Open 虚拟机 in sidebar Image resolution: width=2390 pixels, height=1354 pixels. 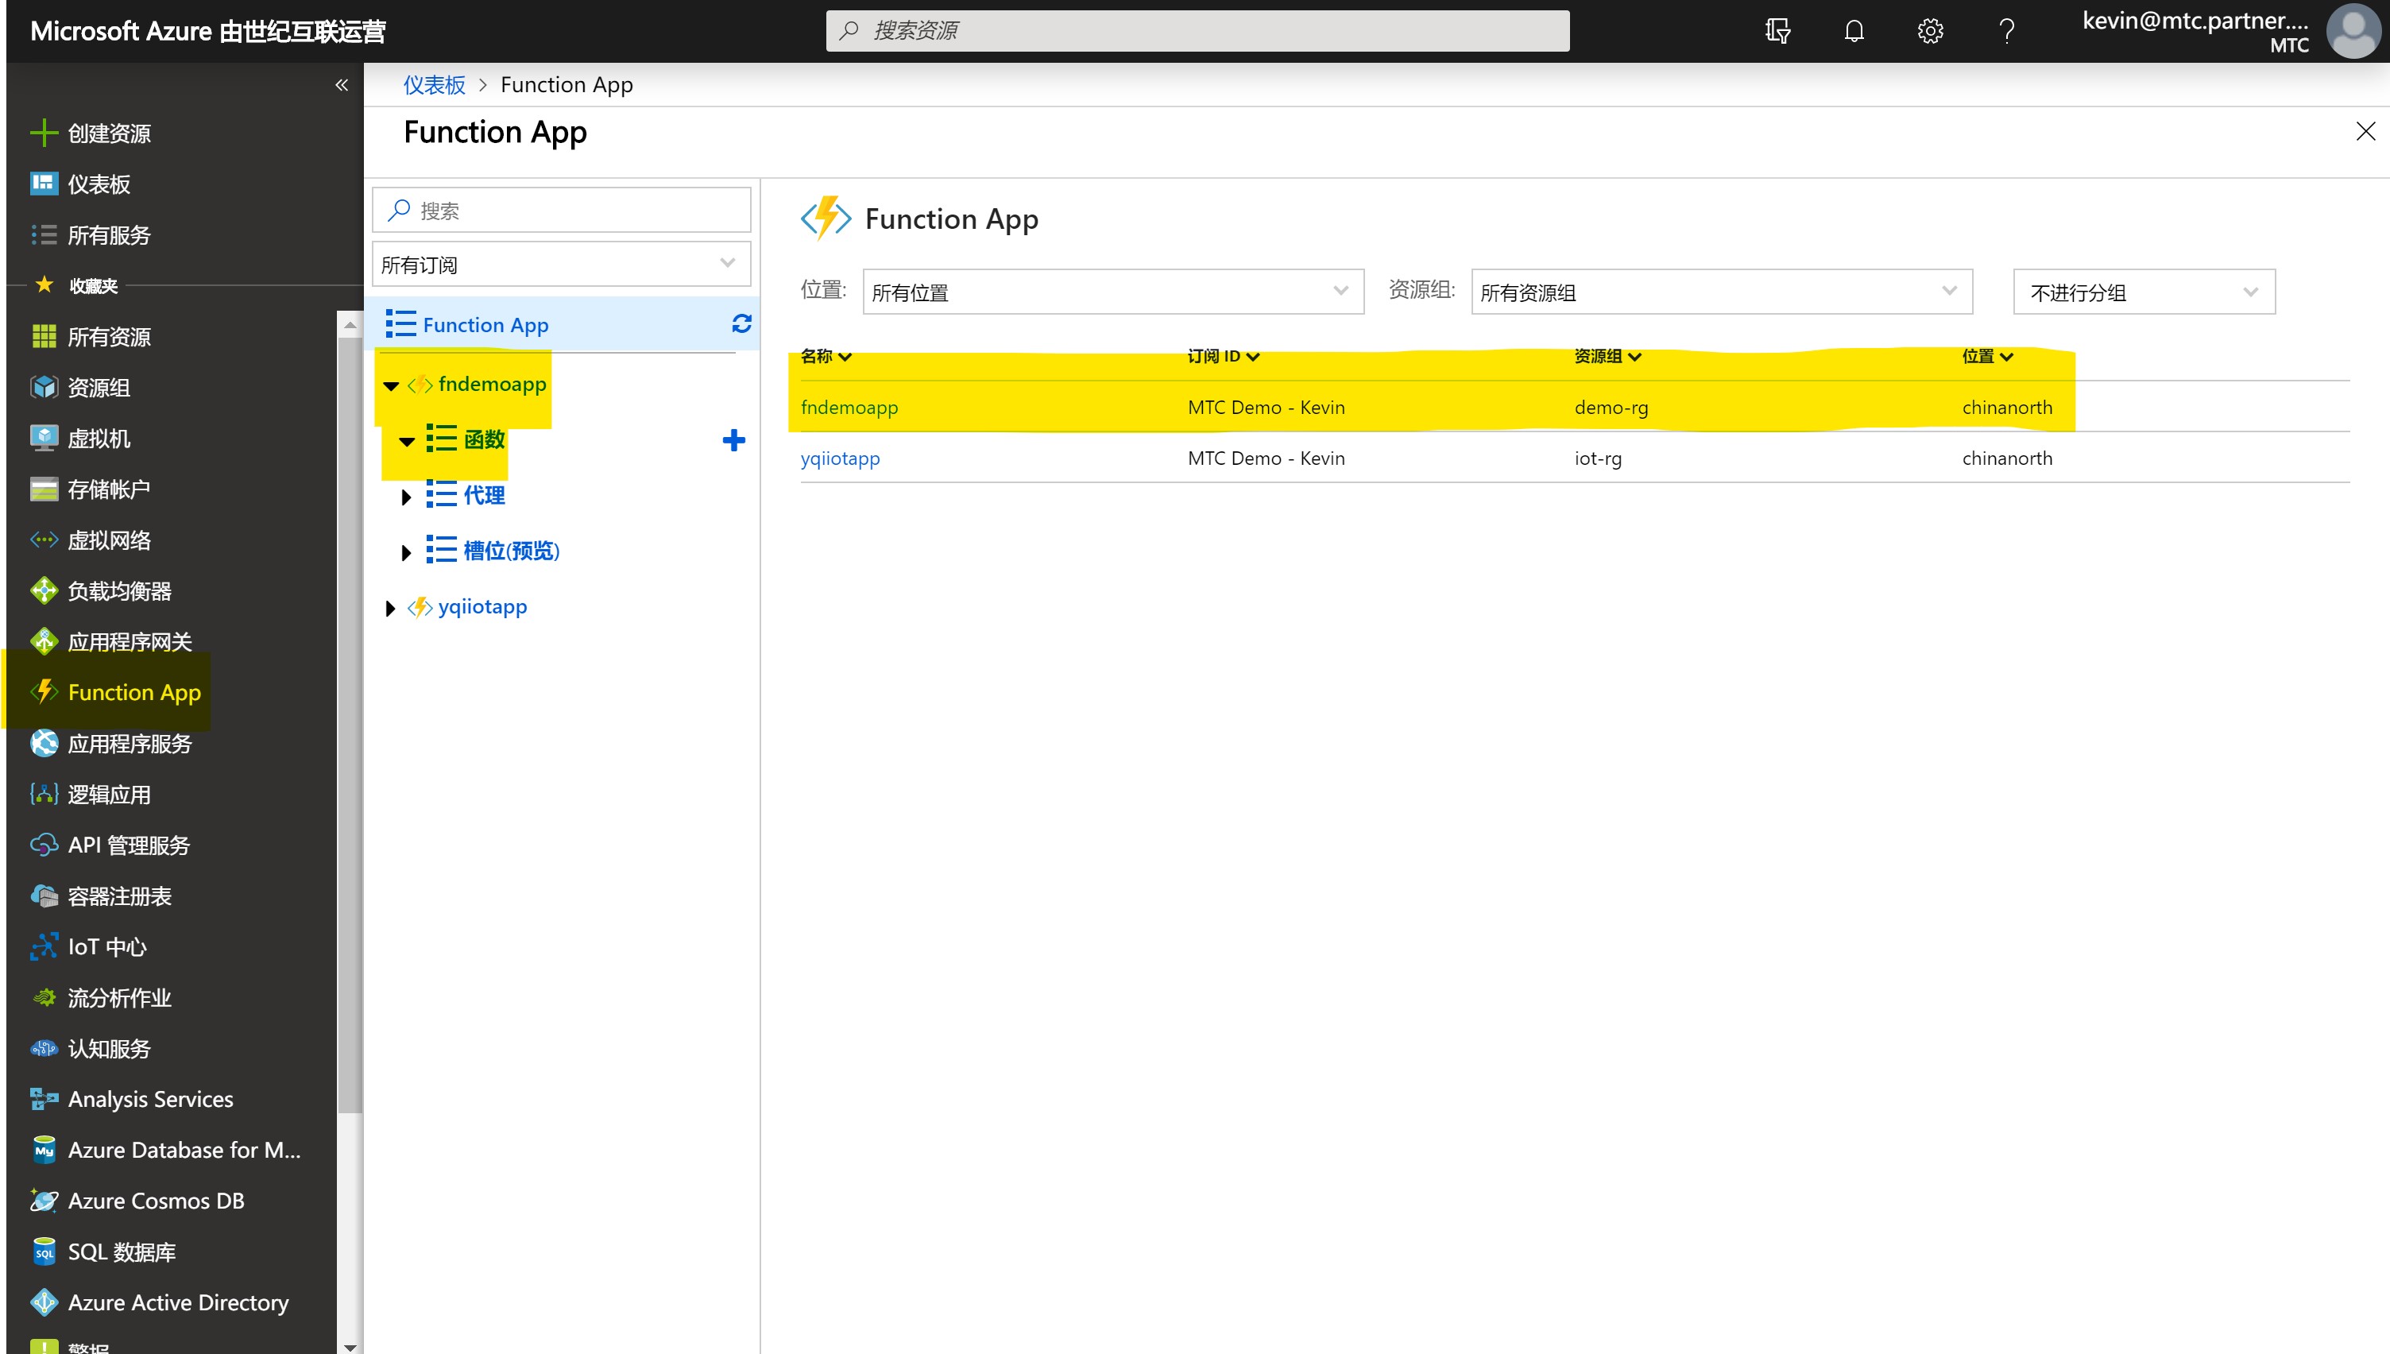click(99, 438)
